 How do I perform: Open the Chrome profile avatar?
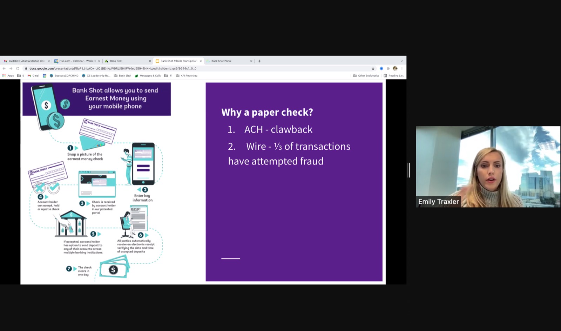point(395,69)
